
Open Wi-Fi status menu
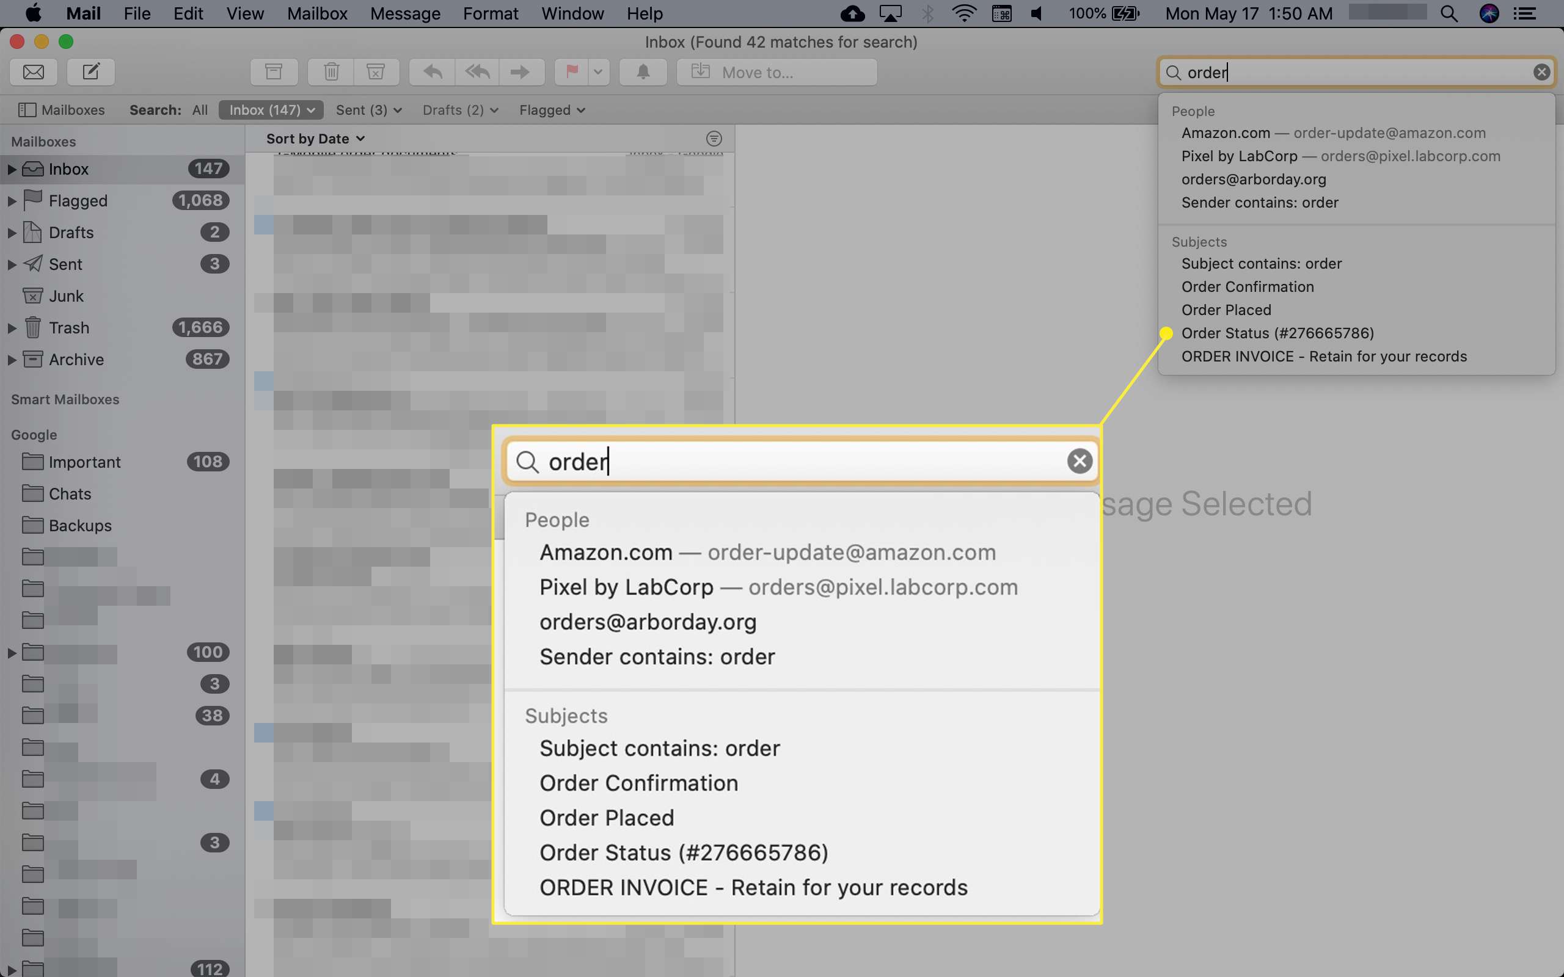tap(963, 13)
